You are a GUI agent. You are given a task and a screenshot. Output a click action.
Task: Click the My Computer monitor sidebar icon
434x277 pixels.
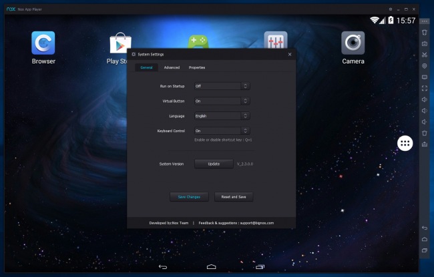(424, 77)
